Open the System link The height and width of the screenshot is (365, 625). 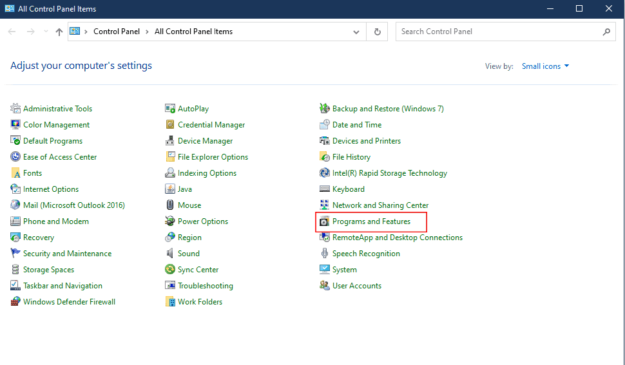tap(344, 270)
